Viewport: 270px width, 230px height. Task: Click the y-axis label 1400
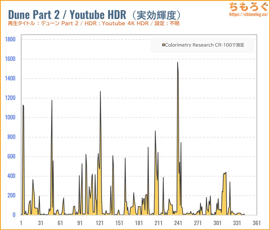10,78
